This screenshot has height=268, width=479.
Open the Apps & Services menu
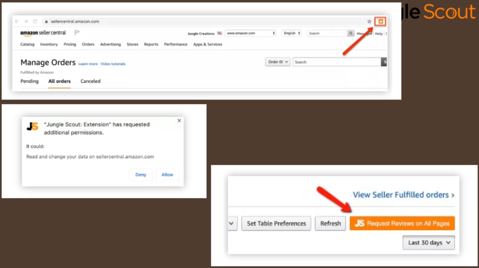[x=208, y=44]
